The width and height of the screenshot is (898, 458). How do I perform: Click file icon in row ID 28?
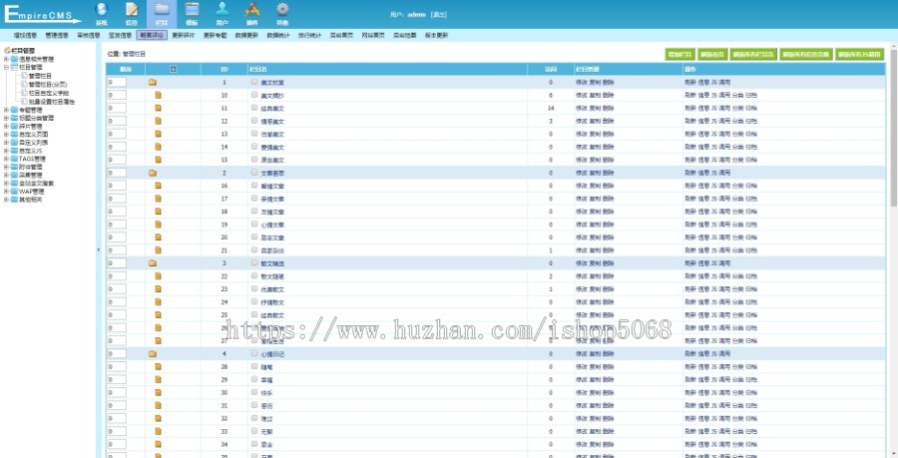point(158,366)
